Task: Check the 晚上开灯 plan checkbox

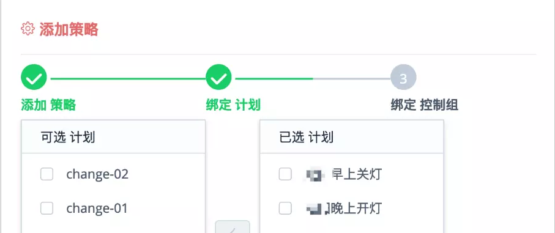Action: (x=285, y=209)
